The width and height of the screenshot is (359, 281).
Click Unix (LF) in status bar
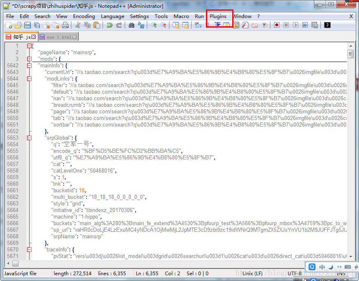click(x=253, y=274)
